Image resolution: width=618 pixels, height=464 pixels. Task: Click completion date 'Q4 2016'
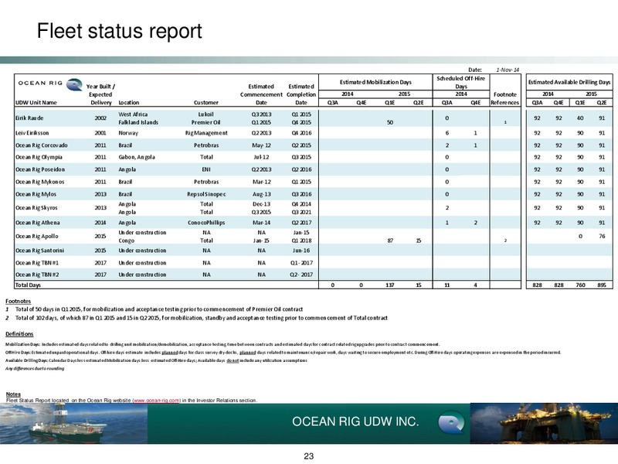point(301,133)
